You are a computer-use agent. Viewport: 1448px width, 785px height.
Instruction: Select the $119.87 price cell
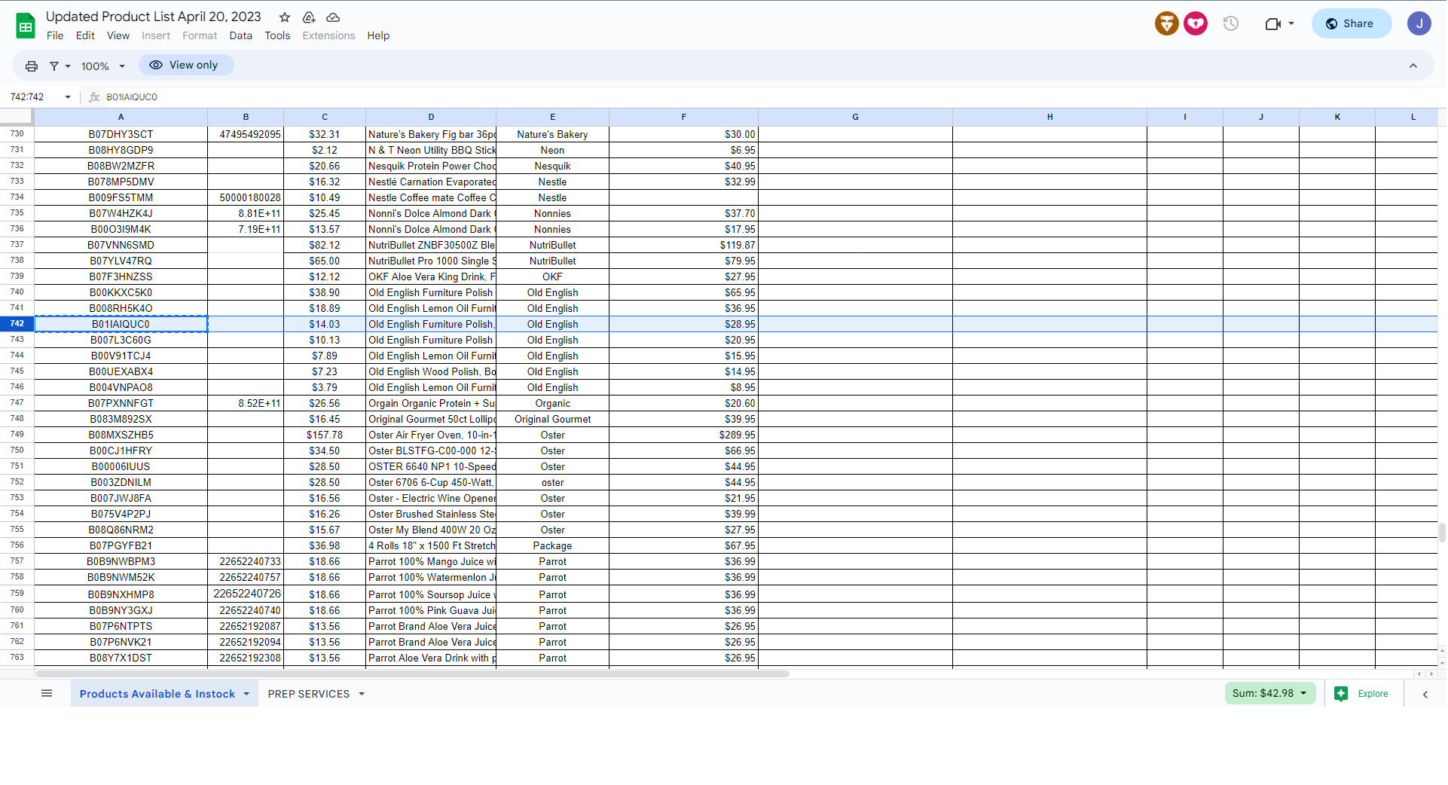coord(683,245)
